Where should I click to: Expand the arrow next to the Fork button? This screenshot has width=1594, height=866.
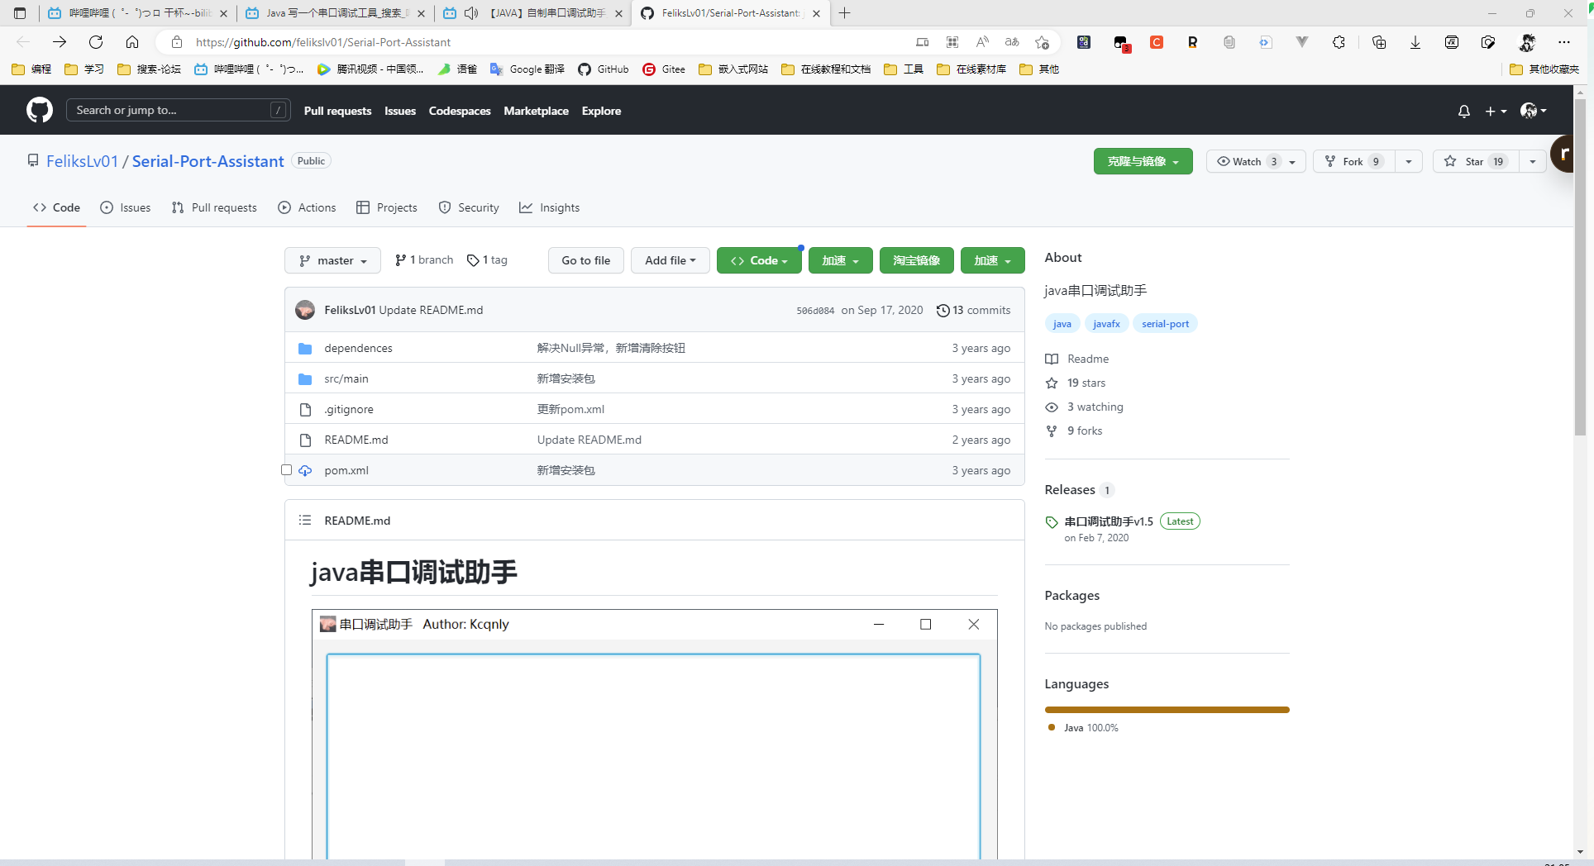[x=1408, y=161]
